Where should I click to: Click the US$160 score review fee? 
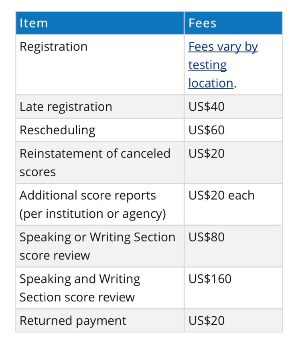(x=210, y=279)
